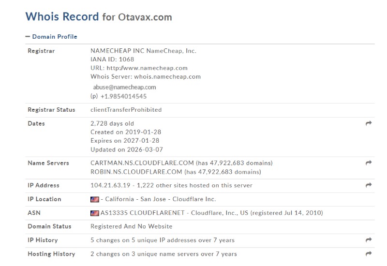
Task: Click the share arrow beside Name Servers
Action: tap(369, 163)
